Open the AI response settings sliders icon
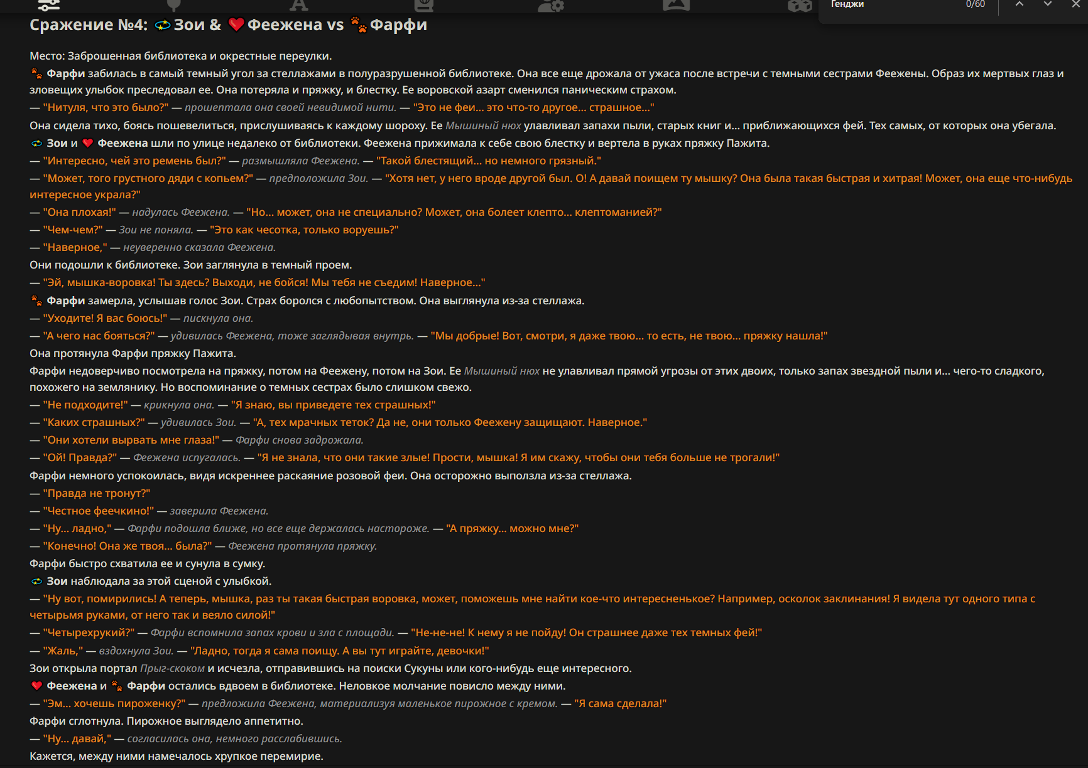The width and height of the screenshot is (1088, 768). click(48, 5)
